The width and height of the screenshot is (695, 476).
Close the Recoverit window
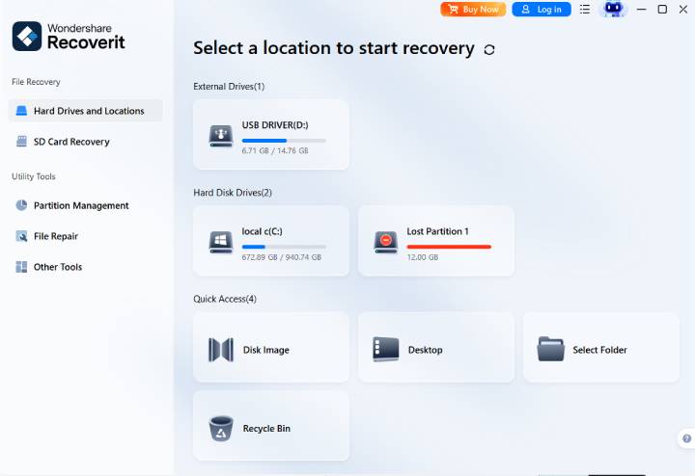[x=683, y=10]
